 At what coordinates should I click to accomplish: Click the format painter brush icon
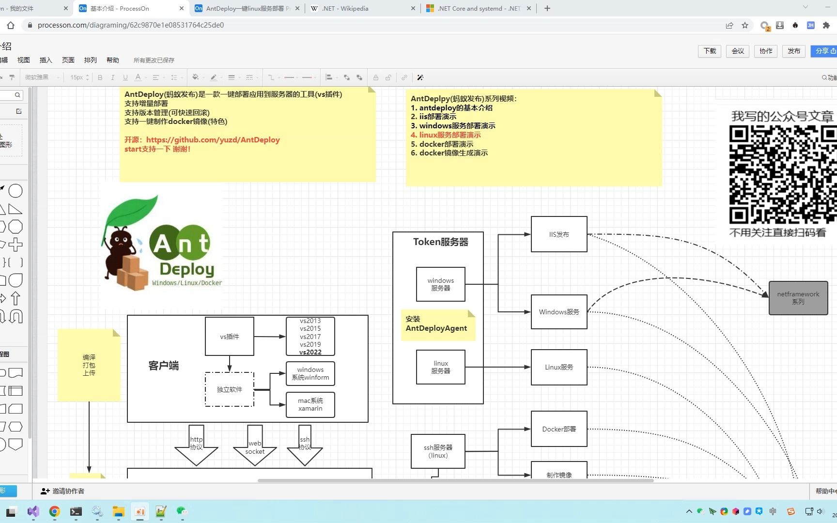coord(12,77)
